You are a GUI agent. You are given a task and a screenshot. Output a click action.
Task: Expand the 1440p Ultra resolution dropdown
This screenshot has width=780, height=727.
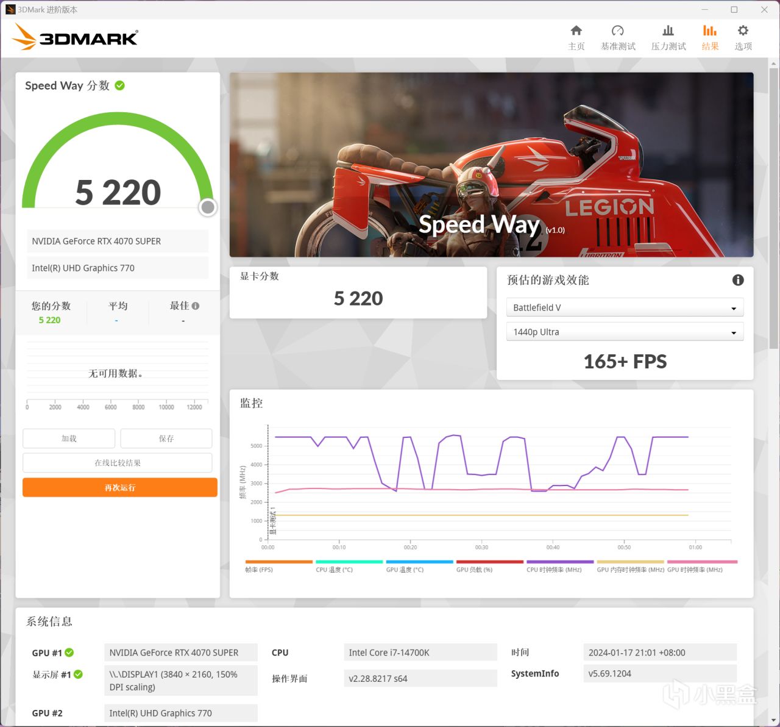point(625,332)
